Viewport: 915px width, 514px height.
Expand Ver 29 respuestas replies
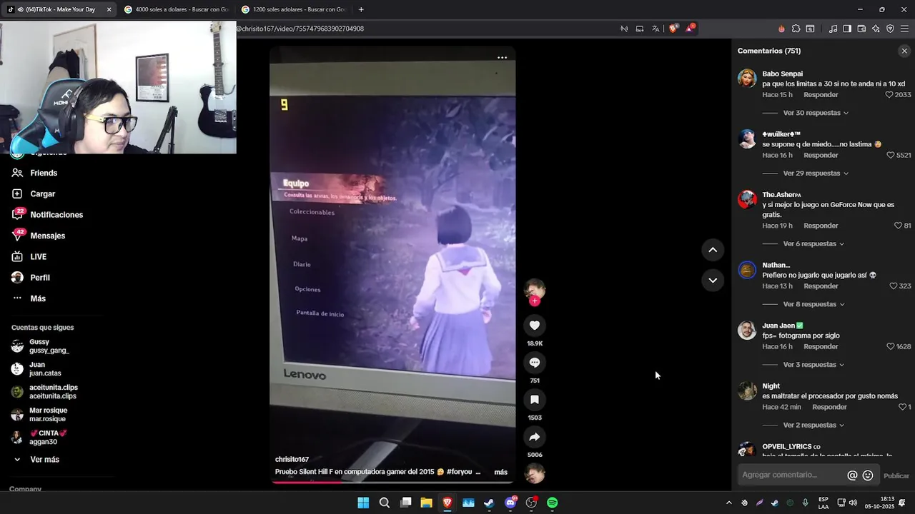click(x=816, y=173)
